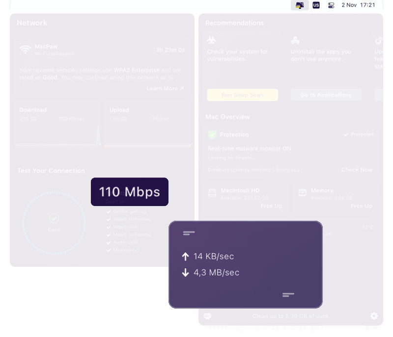The width and height of the screenshot is (393, 337).
Task: Click the applications icon in Recommendations
Action: click(295, 40)
